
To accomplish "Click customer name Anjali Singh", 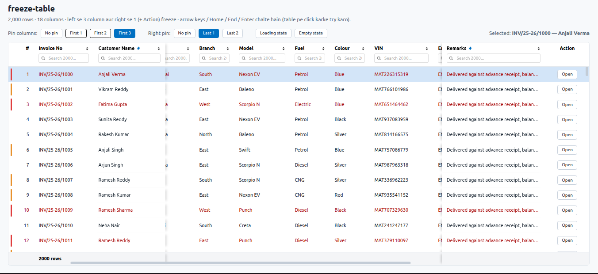I will click(x=111, y=150).
